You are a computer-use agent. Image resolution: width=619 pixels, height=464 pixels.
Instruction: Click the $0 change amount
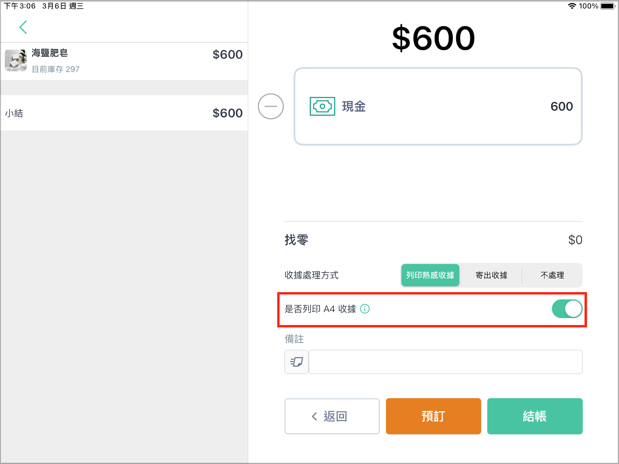575,240
